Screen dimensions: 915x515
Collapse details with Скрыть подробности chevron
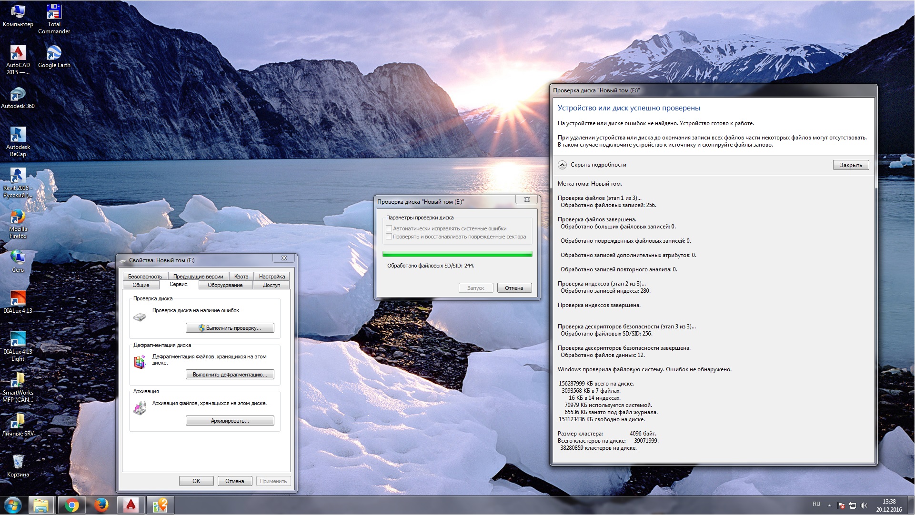click(x=562, y=165)
